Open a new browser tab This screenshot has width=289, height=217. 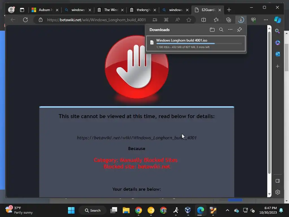coord(229,10)
